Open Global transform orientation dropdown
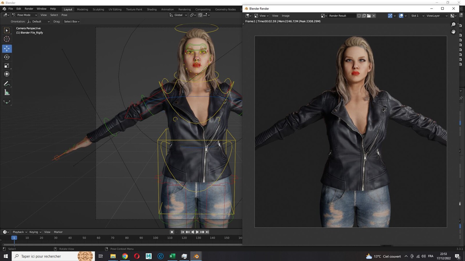 click(178, 15)
